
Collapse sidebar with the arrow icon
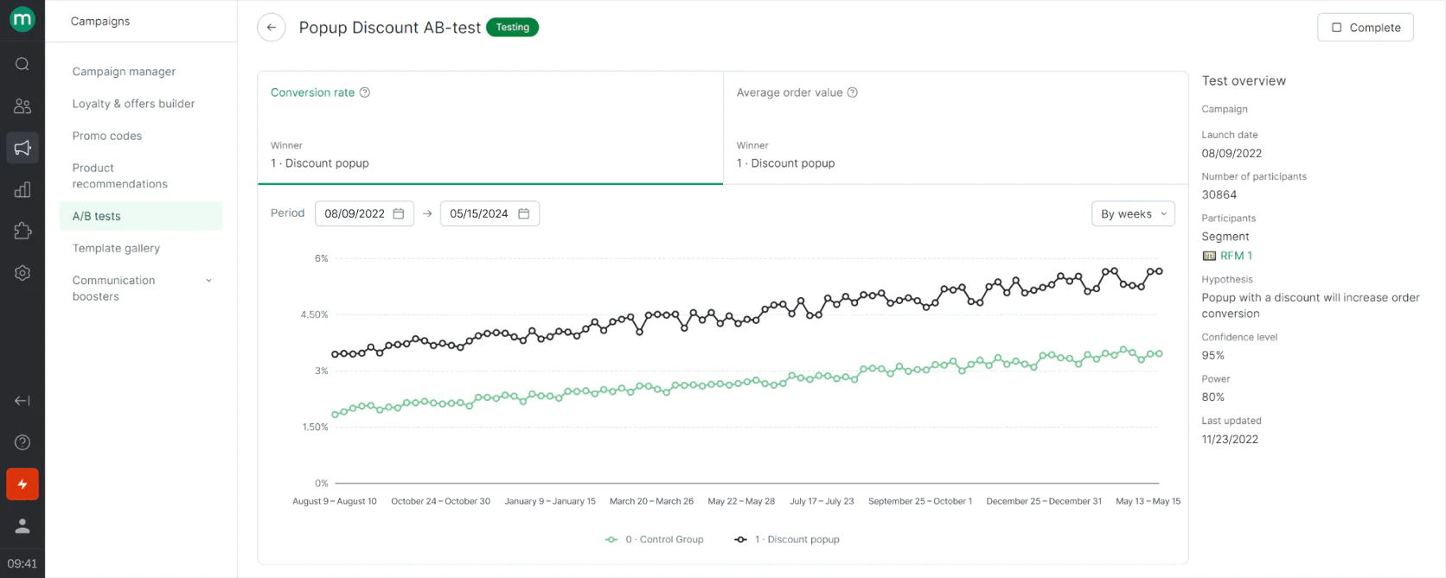pyautogui.click(x=22, y=401)
